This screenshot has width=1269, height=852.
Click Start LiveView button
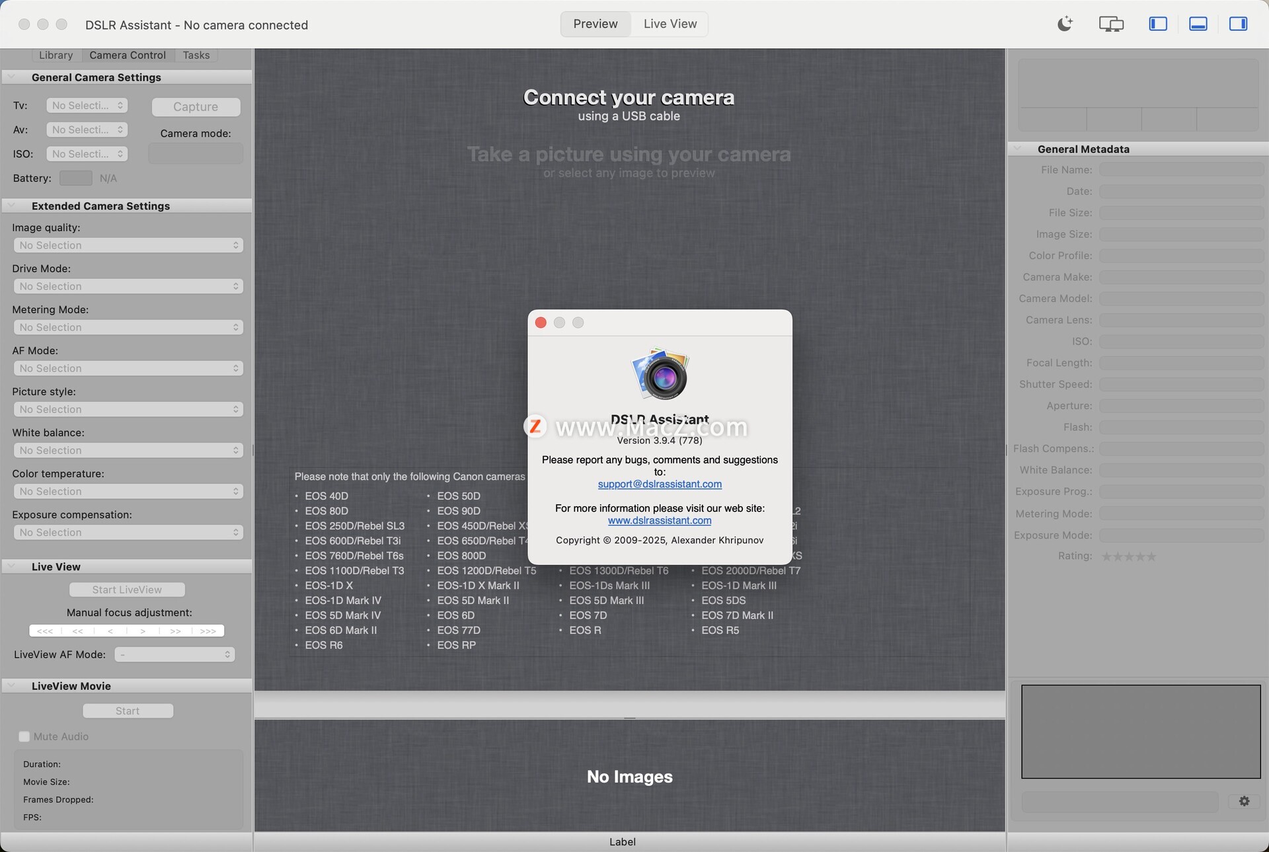127,590
